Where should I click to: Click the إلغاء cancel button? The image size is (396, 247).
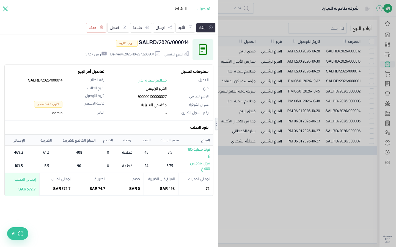pyautogui.click(x=206, y=28)
